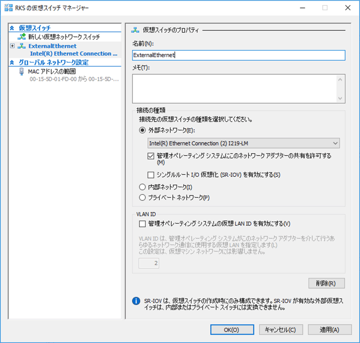Click the OK(O) button
This screenshot has height=343, width=360.
(232, 330)
